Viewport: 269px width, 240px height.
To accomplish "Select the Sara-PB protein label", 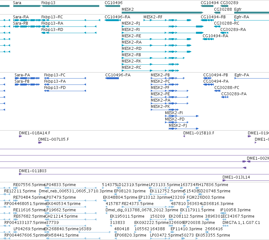I will 22,81.
